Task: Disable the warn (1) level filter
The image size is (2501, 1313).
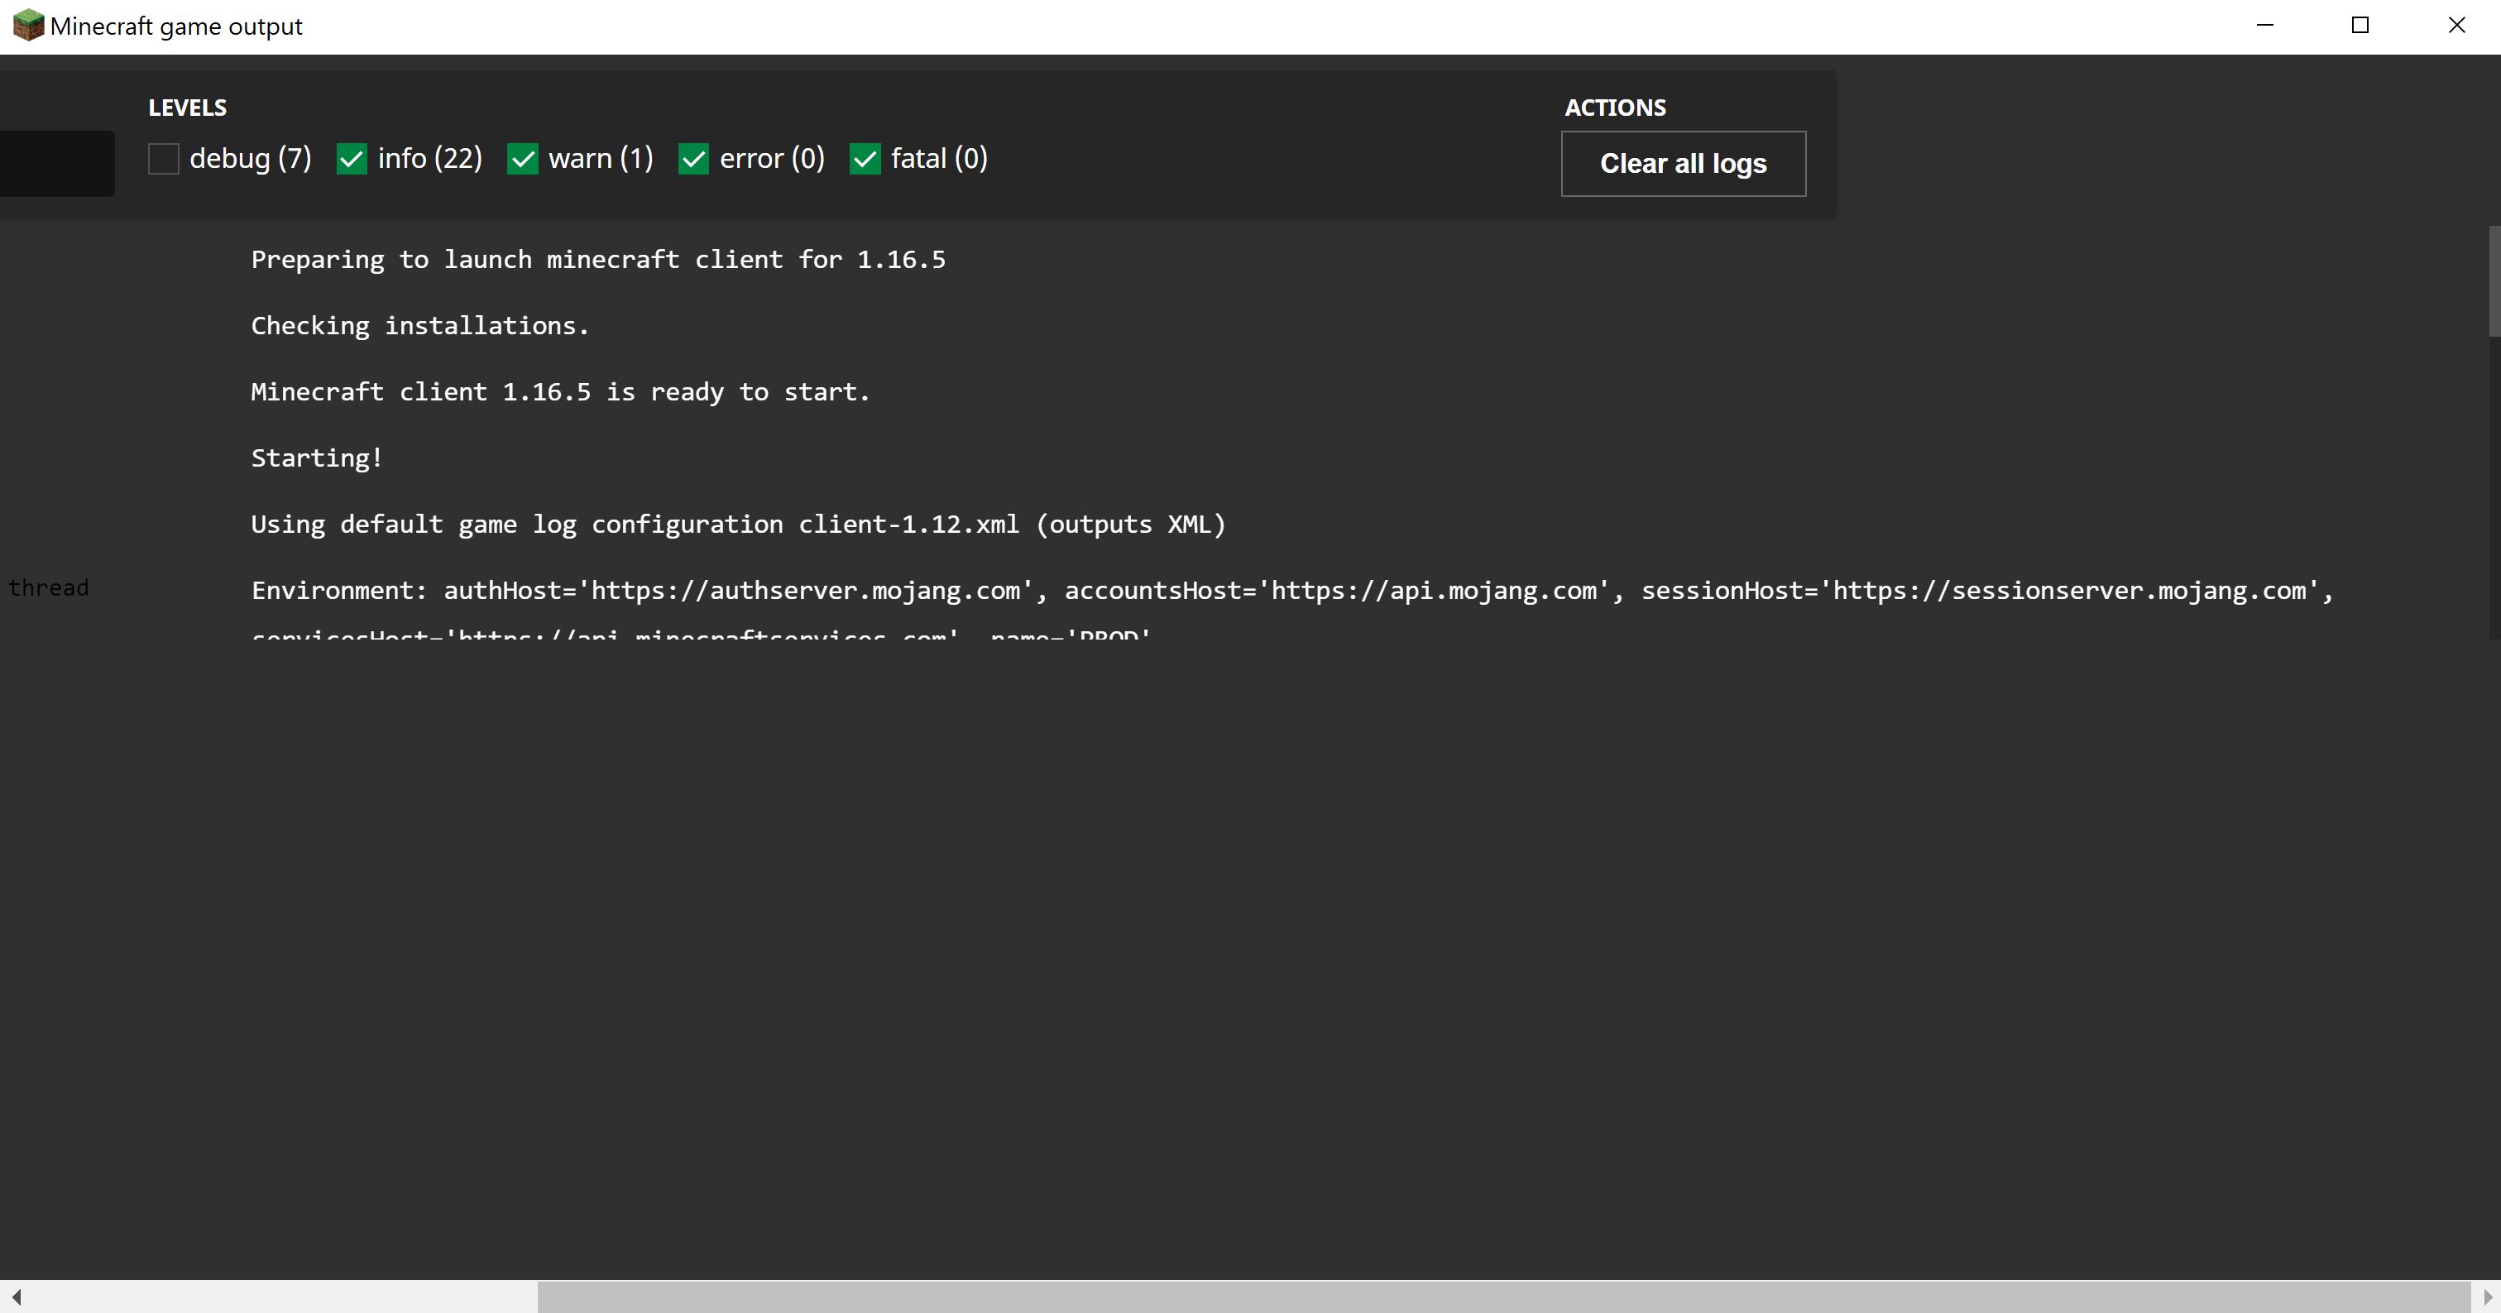Action: pos(522,160)
